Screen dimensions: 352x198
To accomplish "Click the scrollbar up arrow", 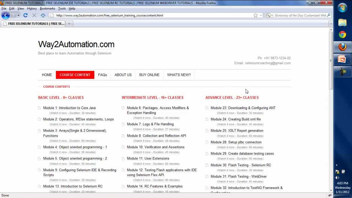I will (331, 30).
